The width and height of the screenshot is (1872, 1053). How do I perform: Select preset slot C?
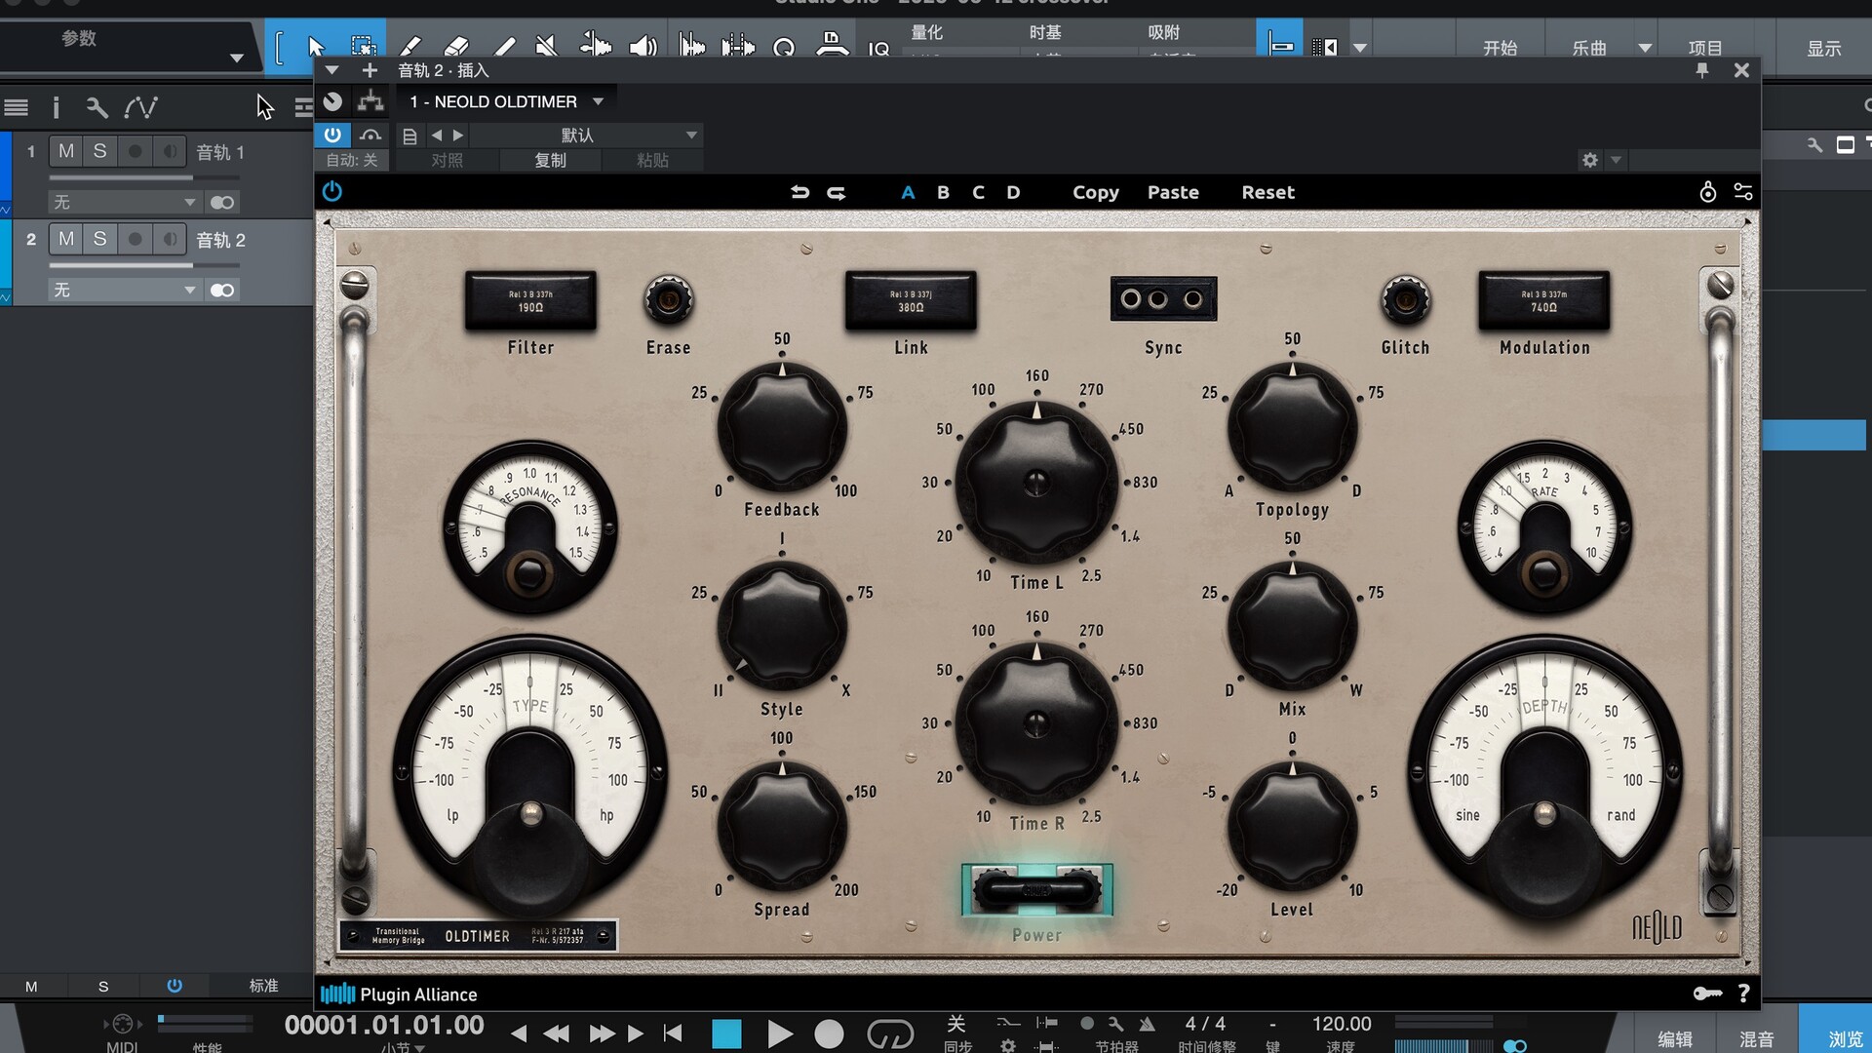coord(978,192)
